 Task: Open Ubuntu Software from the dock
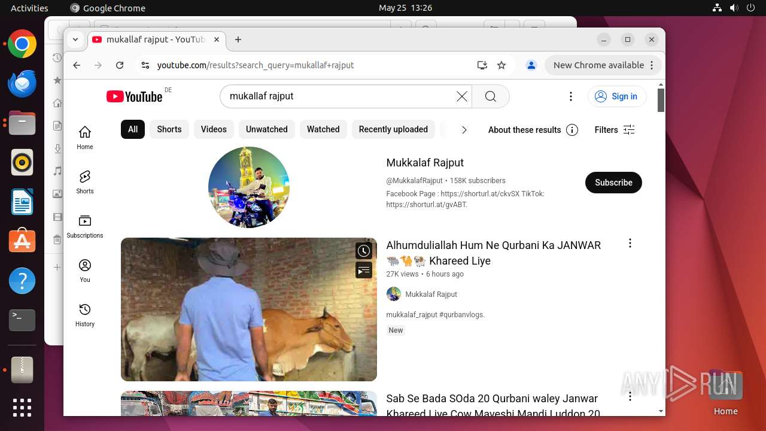[x=22, y=241]
